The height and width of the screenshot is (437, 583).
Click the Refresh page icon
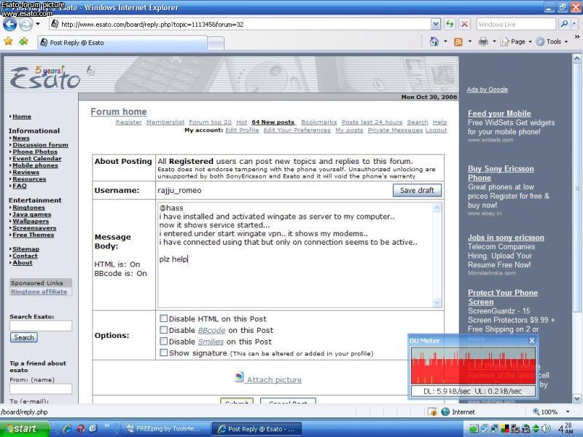click(x=450, y=24)
